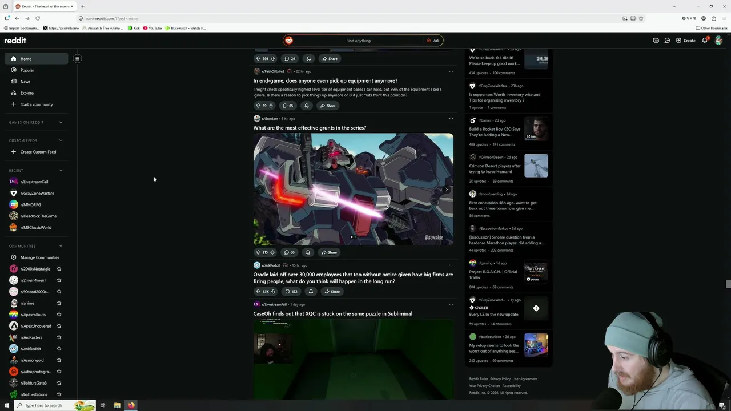Open the 472 comments on Oracle post
This screenshot has height=411, width=731.
291,292
